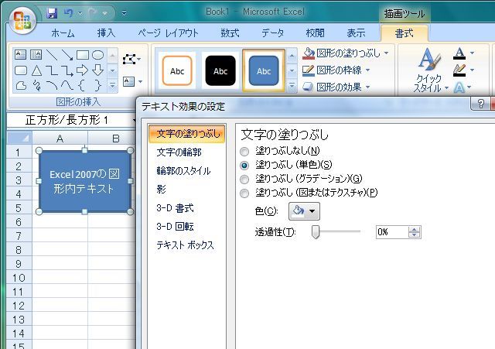Select the arrow line shape

click(67, 55)
